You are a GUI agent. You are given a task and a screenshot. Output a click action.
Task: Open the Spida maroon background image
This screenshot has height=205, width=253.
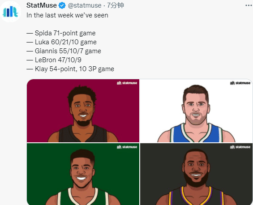83,111
